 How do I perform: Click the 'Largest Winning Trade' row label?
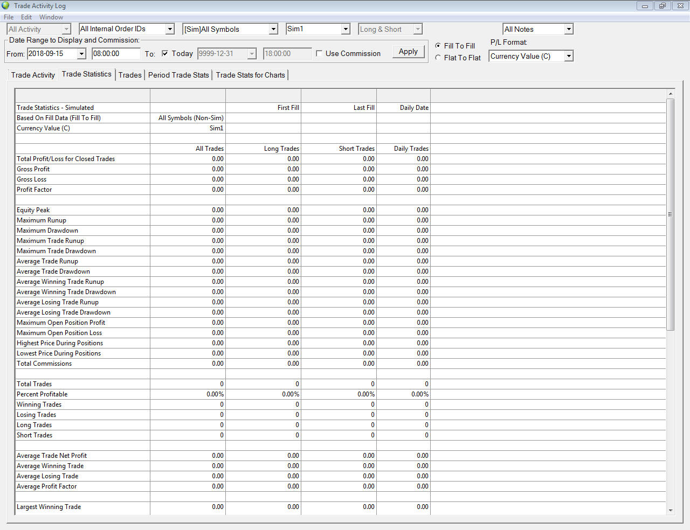49,507
